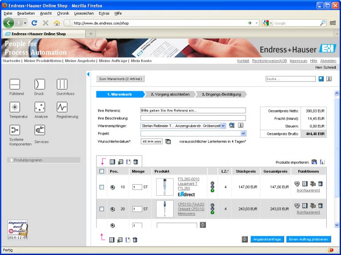The width and height of the screenshot is (341, 255).
Task: Open the Analyse category icon
Action: click(40, 107)
